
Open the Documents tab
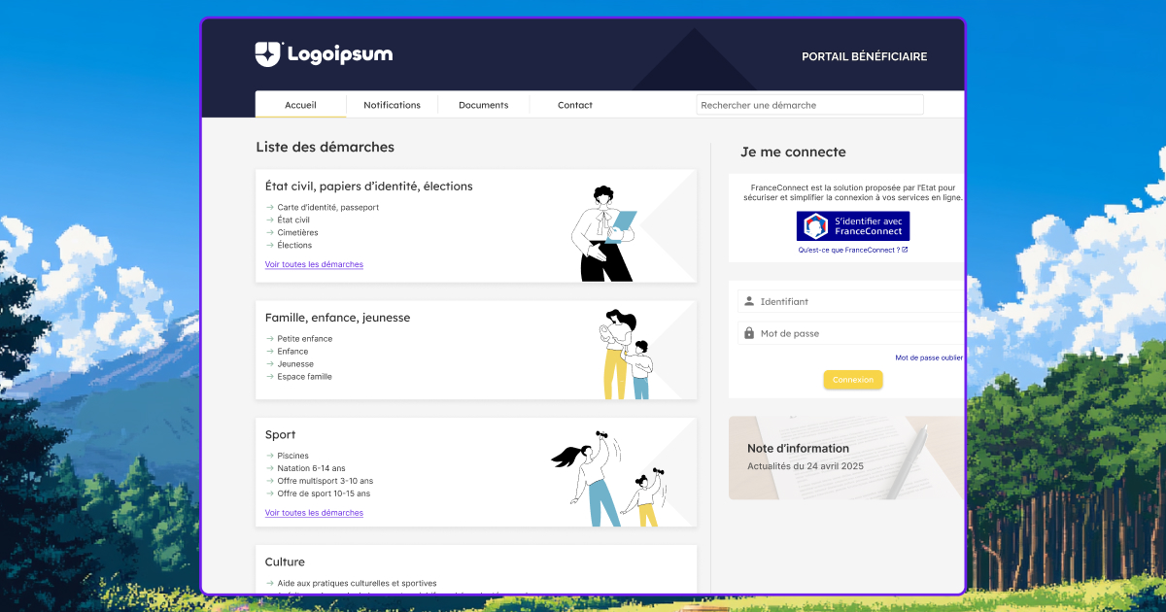(x=483, y=104)
